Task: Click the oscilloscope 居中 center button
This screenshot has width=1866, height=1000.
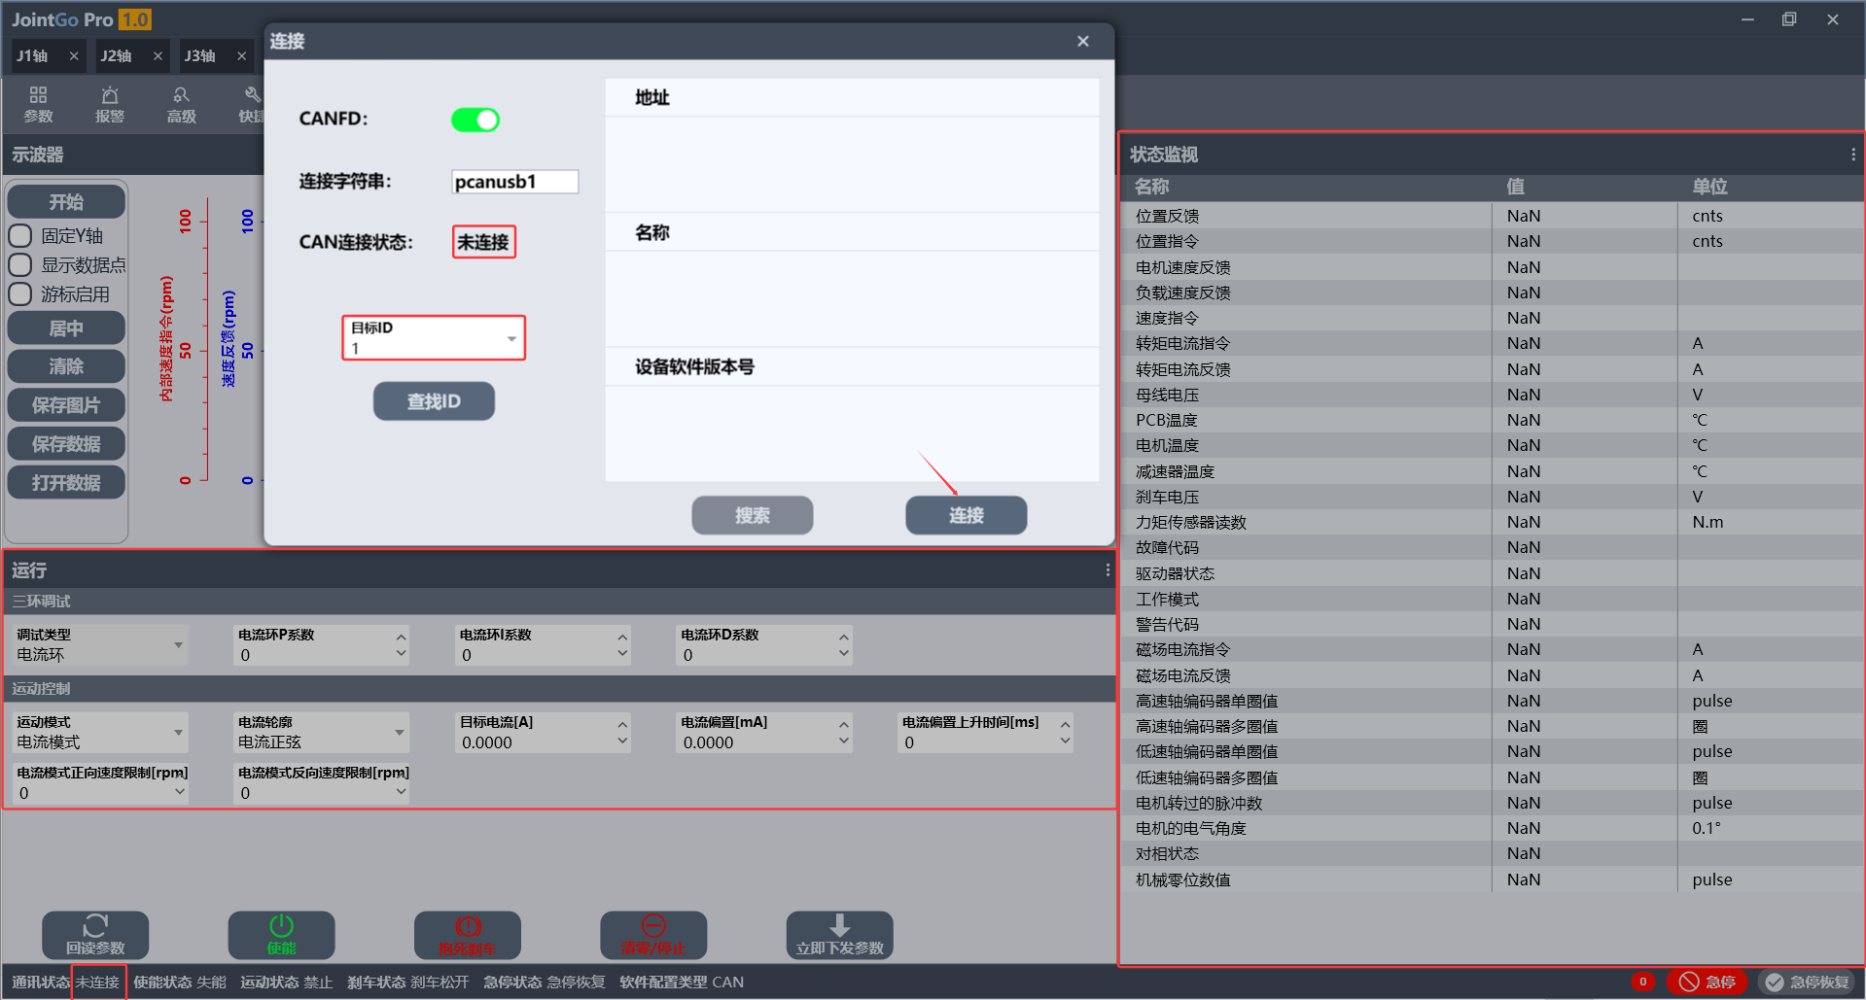Action: tap(66, 328)
